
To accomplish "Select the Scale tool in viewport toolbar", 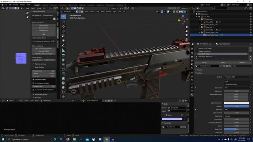I will coord(63,35).
